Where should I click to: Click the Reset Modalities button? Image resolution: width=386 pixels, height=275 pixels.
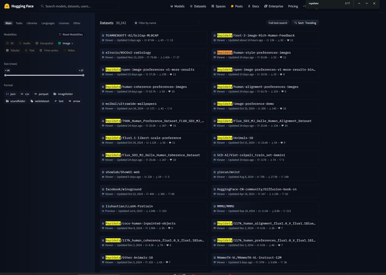click(71, 34)
